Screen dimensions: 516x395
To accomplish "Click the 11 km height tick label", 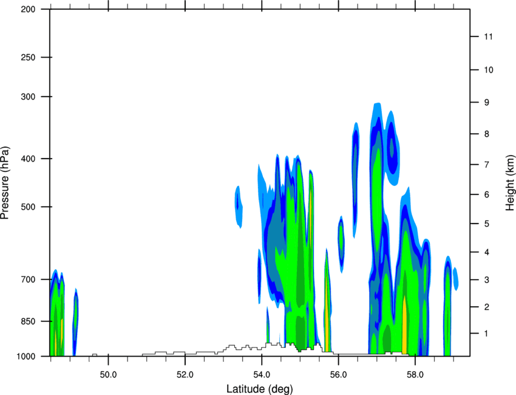I will coord(489,36).
